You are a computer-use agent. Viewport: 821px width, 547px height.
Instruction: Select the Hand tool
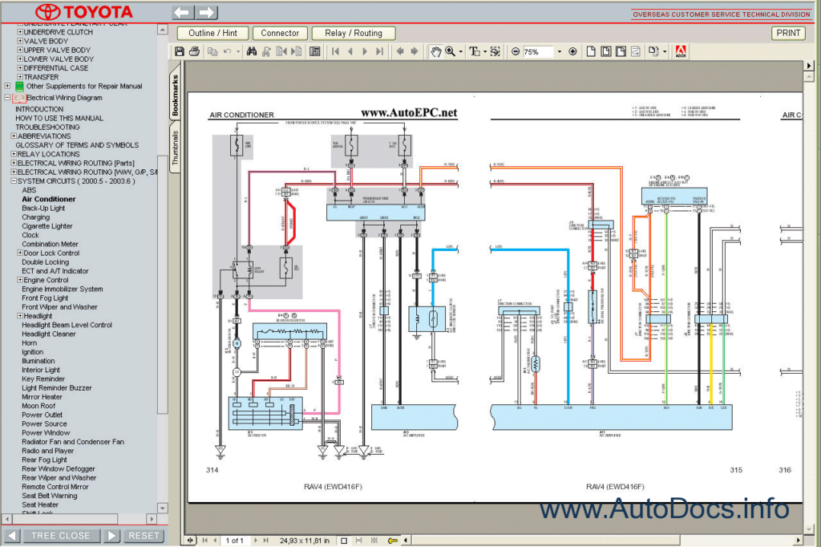tap(435, 51)
